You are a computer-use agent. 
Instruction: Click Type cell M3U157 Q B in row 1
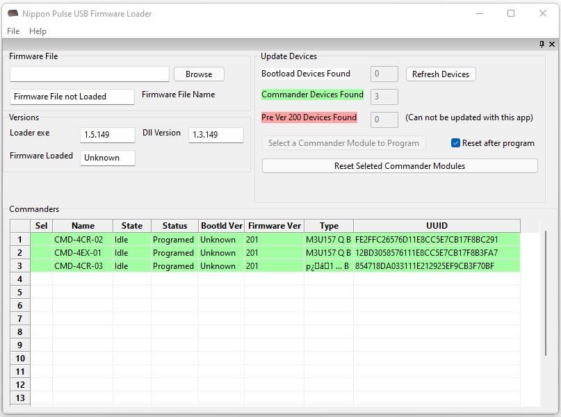(x=329, y=239)
